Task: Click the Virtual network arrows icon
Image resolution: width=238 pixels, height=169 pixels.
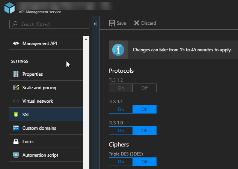Action: pyautogui.click(x=16, y=101)
